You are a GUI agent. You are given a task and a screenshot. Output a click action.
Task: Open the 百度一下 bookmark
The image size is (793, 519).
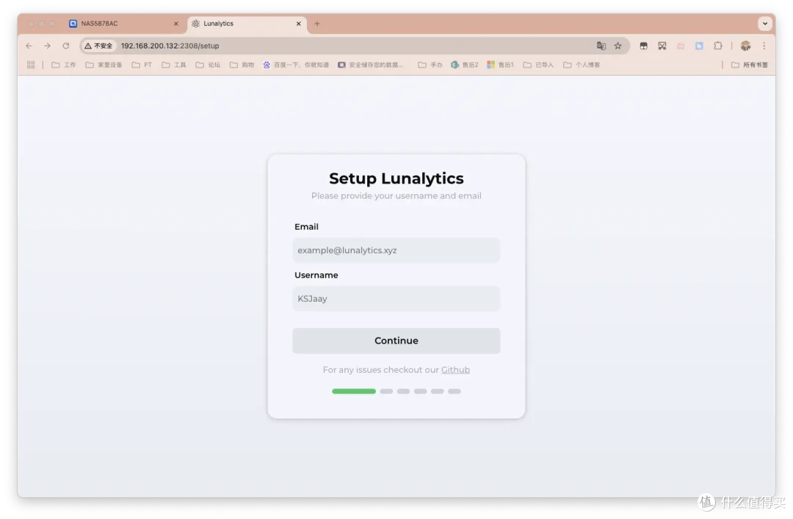(296, 65)
